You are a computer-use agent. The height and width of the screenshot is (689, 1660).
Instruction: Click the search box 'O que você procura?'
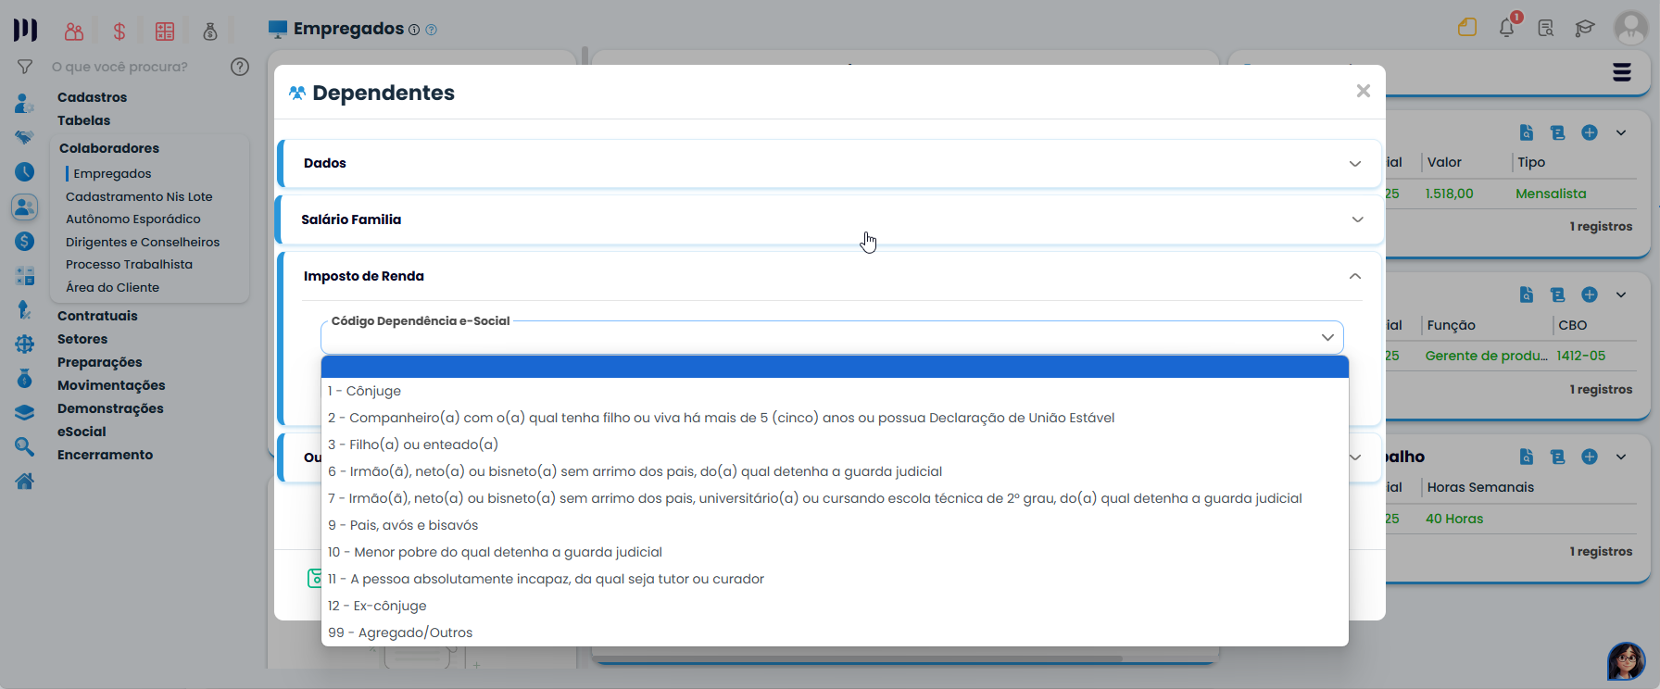(x=119, y=67)
